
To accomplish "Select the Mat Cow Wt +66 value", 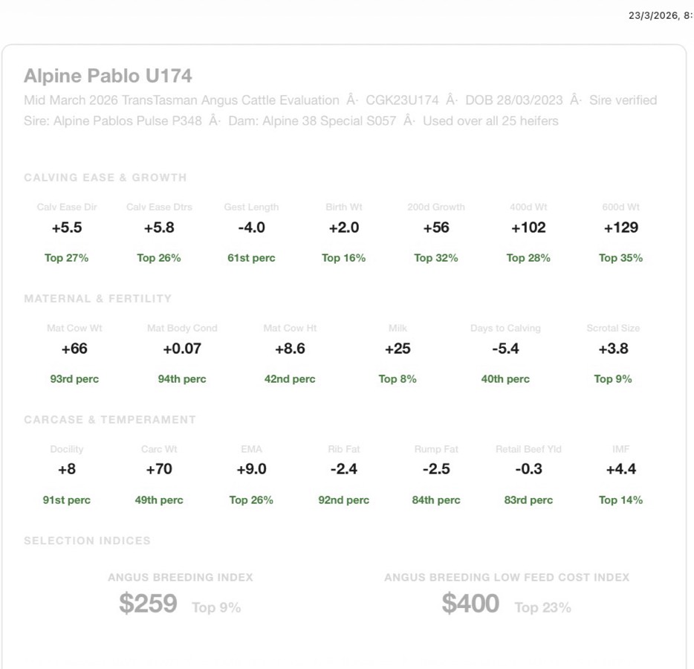I will click(74, 349).
